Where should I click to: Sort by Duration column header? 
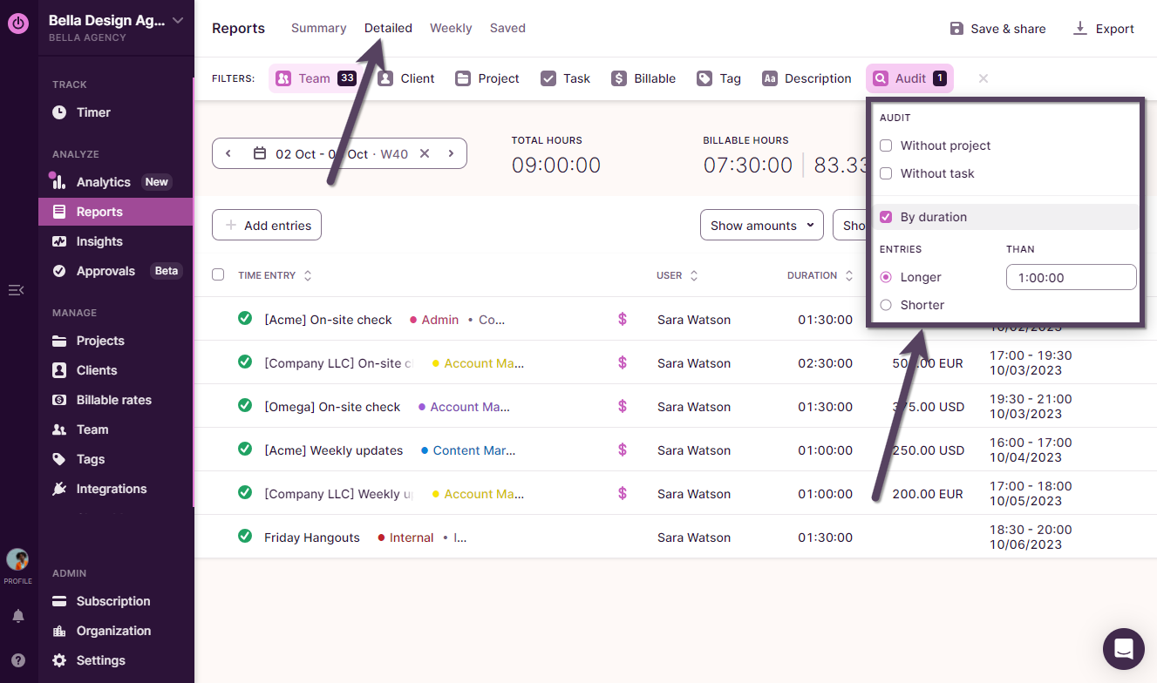click(820, 275)
